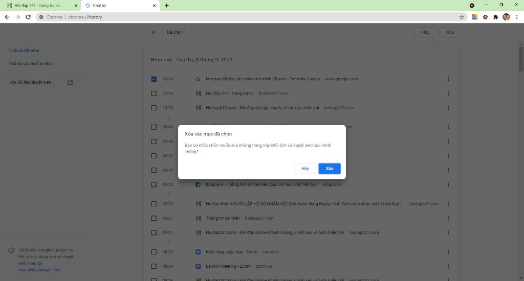Go back to previous page
Screen dimensions: 524x281
7,17
